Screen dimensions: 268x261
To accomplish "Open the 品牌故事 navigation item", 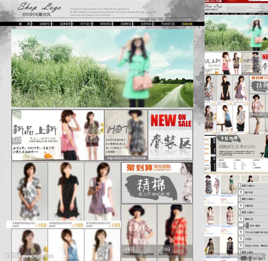I will tap(65, 24).
